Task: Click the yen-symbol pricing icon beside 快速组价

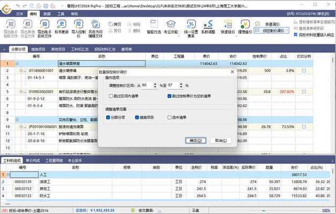Action: 245,24
